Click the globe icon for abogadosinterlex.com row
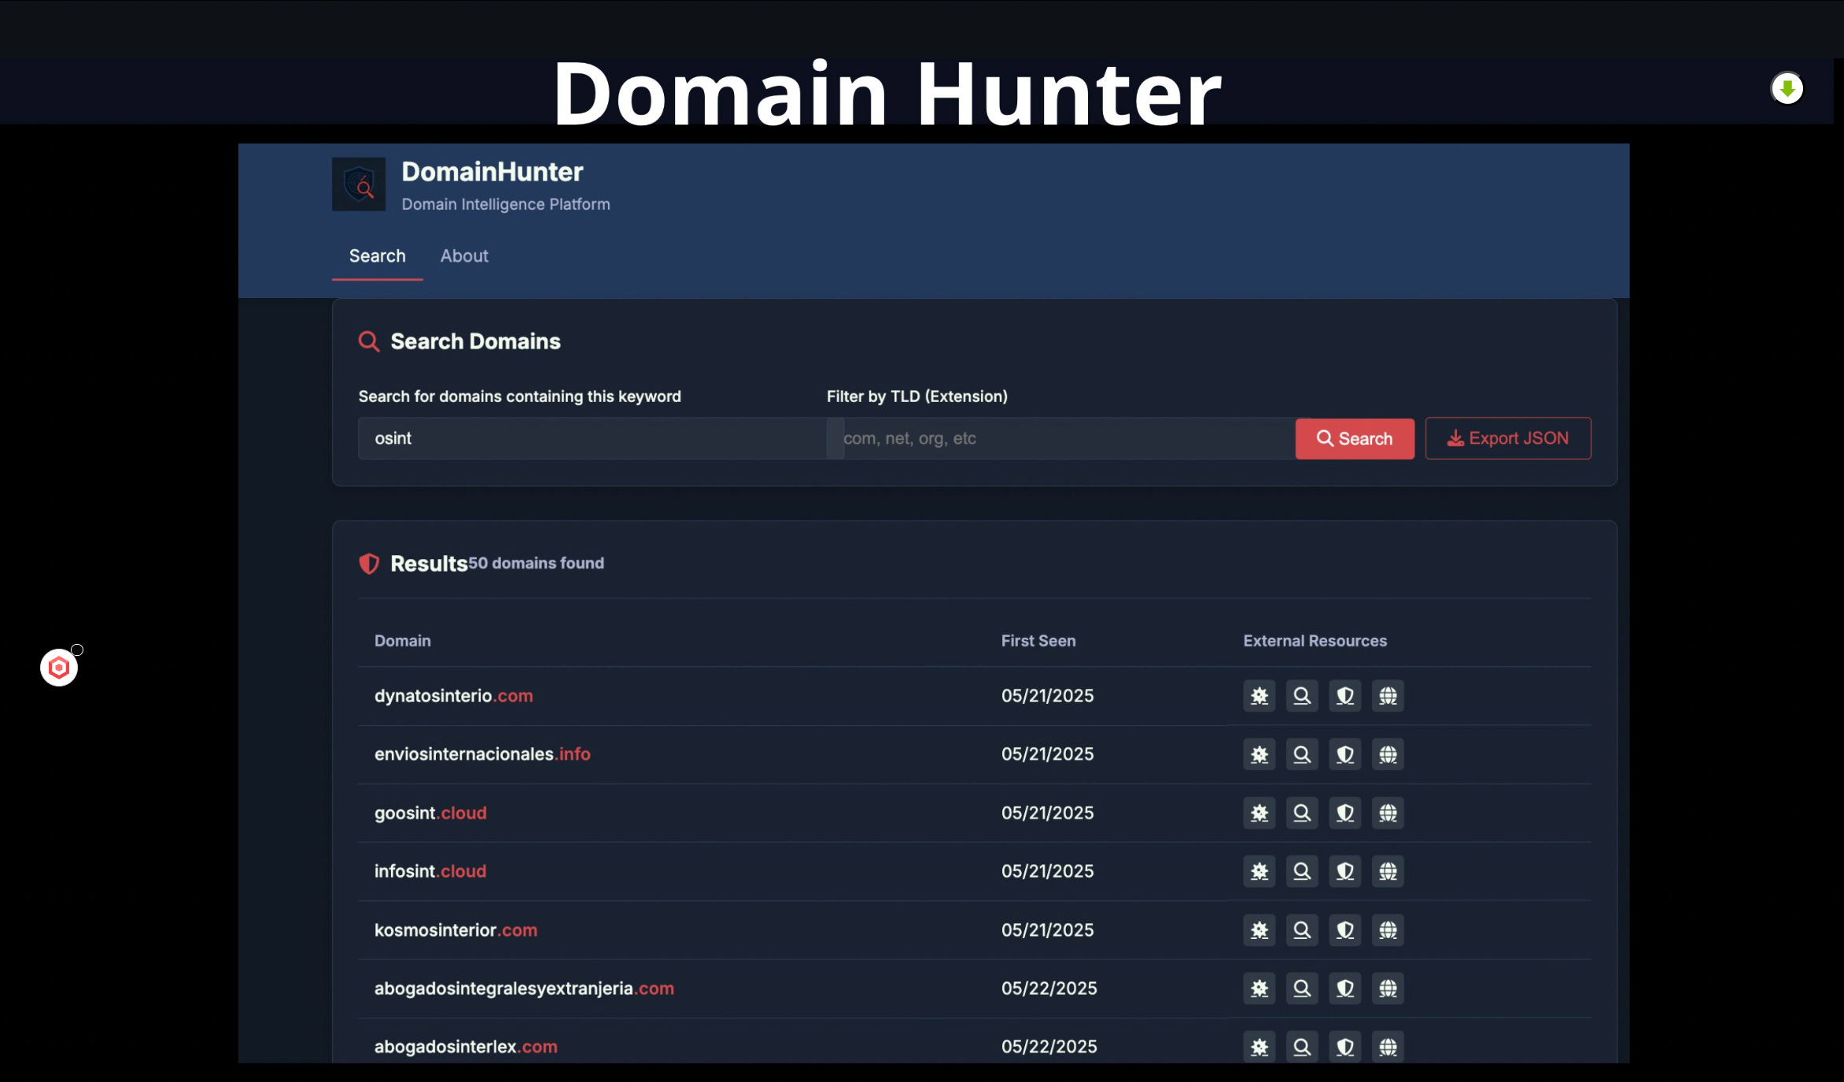The image size is (1844, 1082). point(1388,1047)
